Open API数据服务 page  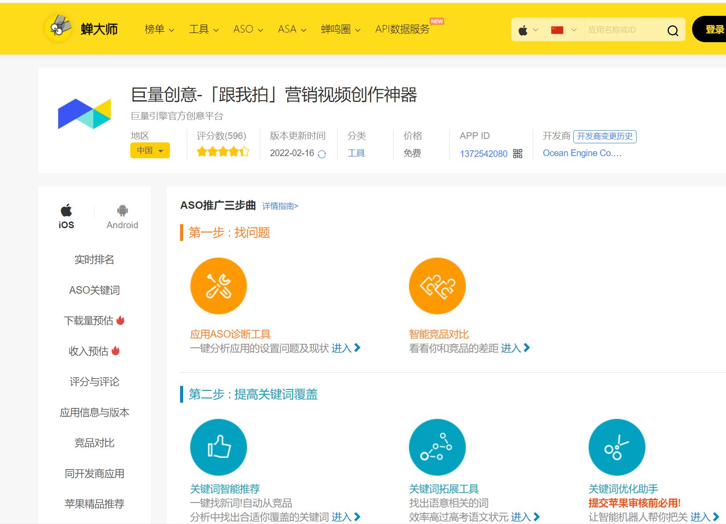[x=402, y=29]
